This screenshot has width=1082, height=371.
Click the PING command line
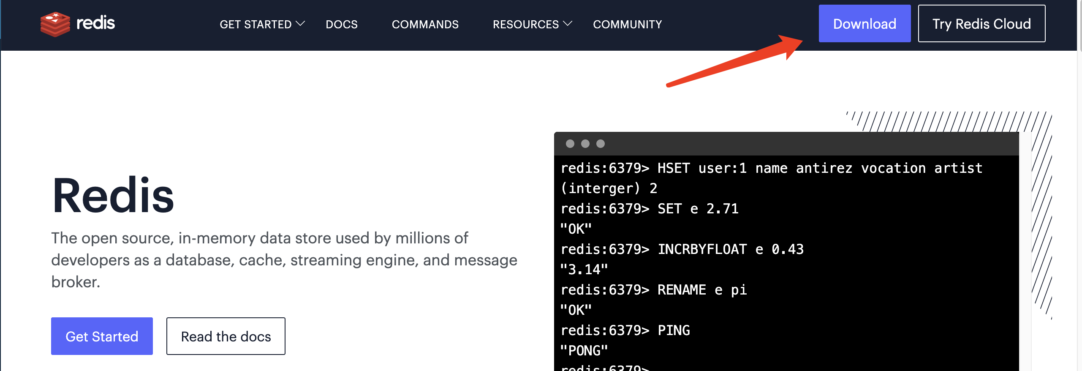tap(625, 330)
